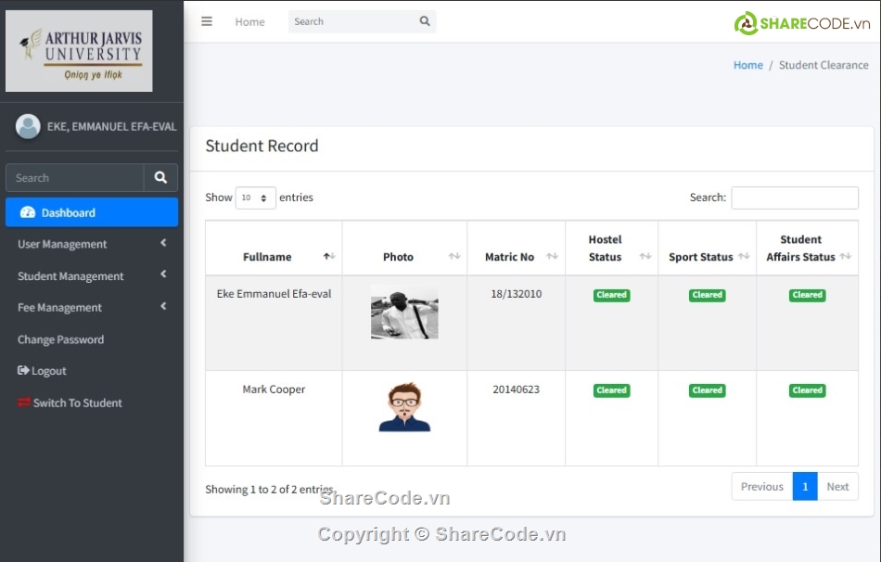
Task: Click the top navbar search magnifier icon
Action: pos(425,21)
